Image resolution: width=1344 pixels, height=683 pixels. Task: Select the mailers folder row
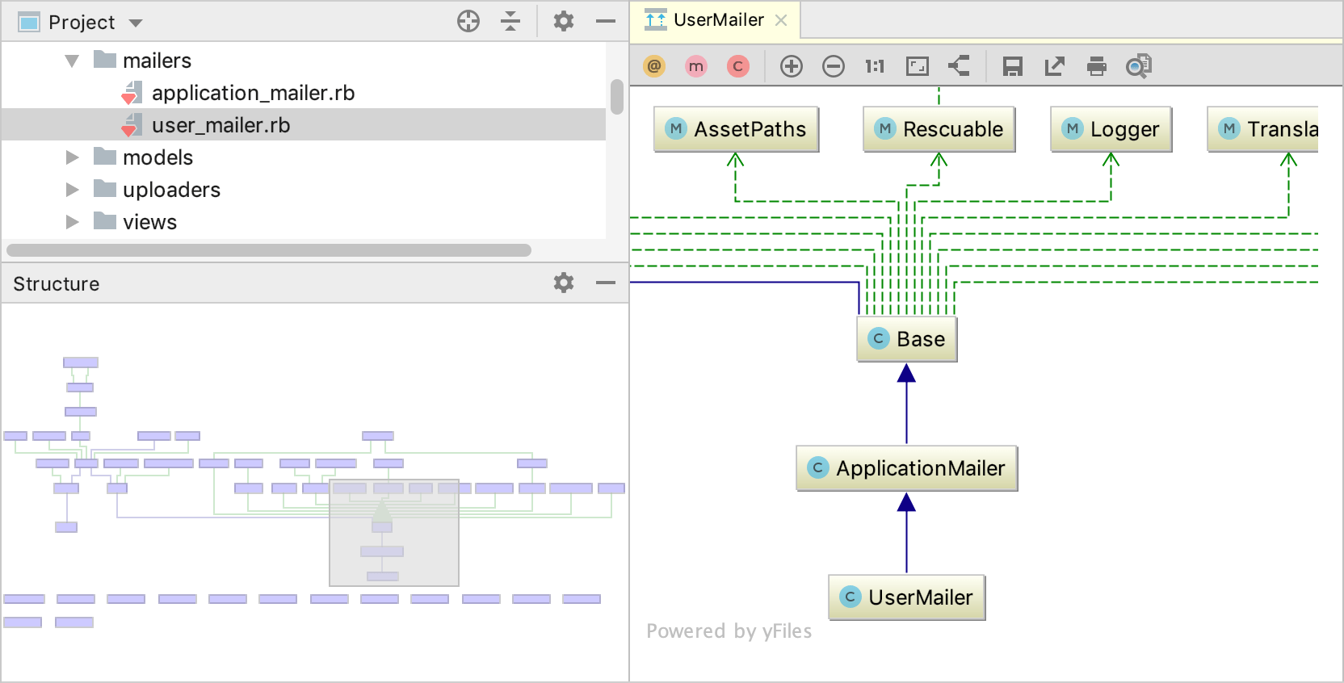[304, 61]
